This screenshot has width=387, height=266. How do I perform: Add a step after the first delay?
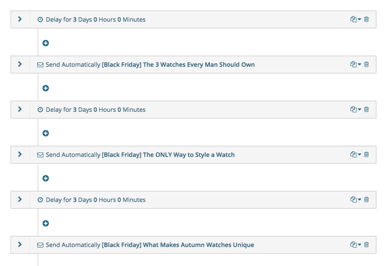pos(46,43)
